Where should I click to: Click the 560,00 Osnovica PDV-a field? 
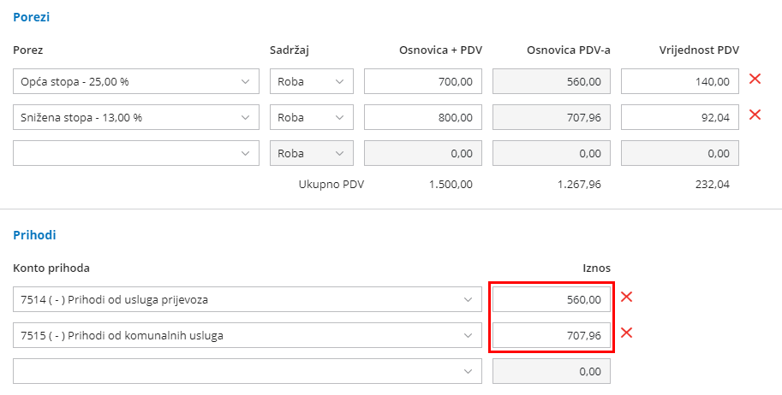point(552,82)
